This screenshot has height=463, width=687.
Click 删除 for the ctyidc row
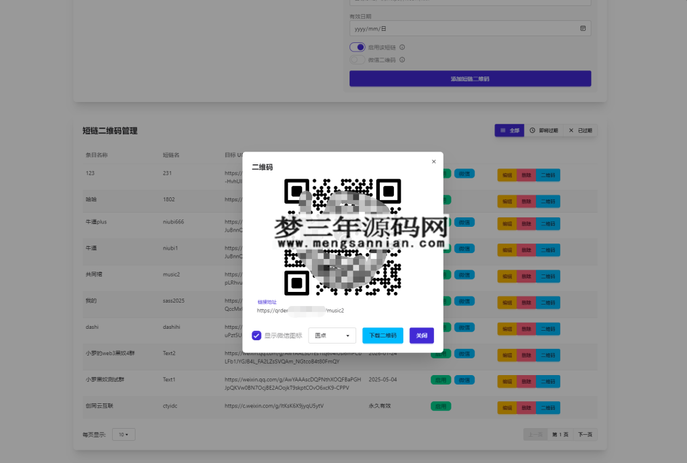[526, 408]
